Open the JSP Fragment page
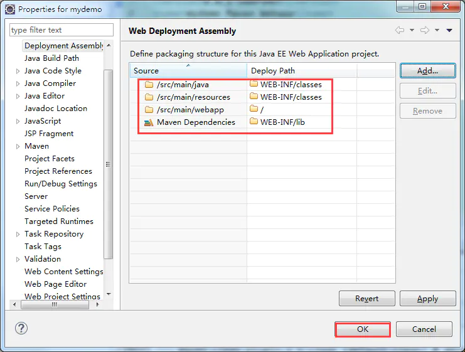The width and height of the screenshot is (465, 352). [49, 134]
